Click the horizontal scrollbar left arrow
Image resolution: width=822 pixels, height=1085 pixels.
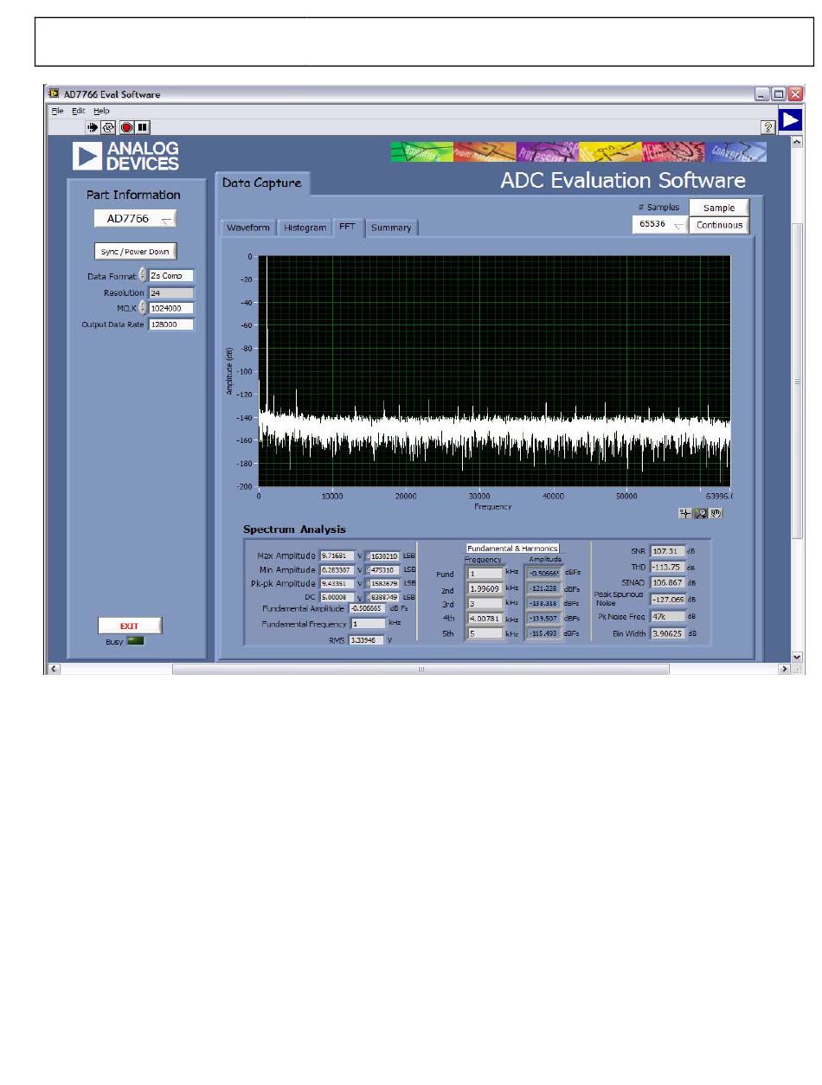point(55,669)
